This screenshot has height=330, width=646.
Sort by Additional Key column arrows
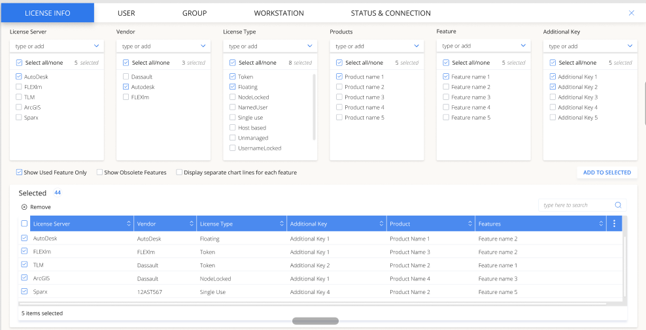[381, 223]
